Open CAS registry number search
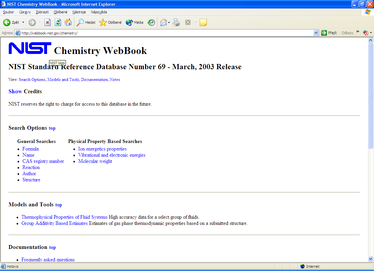This screenshot has height=271, width=374. 43,161
